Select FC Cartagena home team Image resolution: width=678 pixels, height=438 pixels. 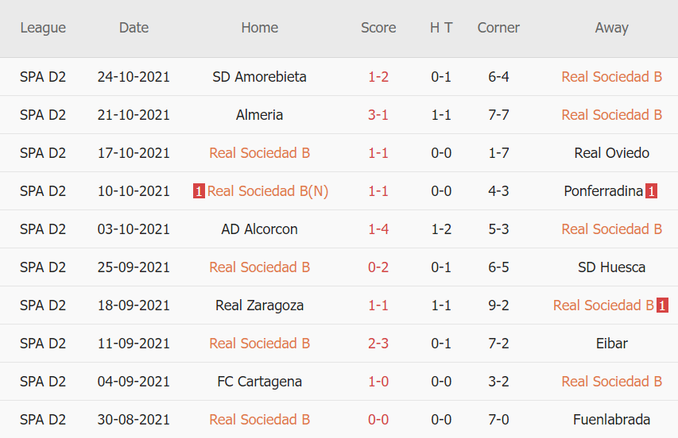259,382
